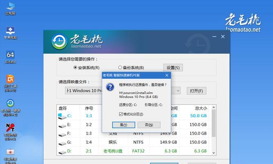Click the Windows 10 Pro (8.4 GB) text
Screen dimensions: 273x164
tap(138, 97)
